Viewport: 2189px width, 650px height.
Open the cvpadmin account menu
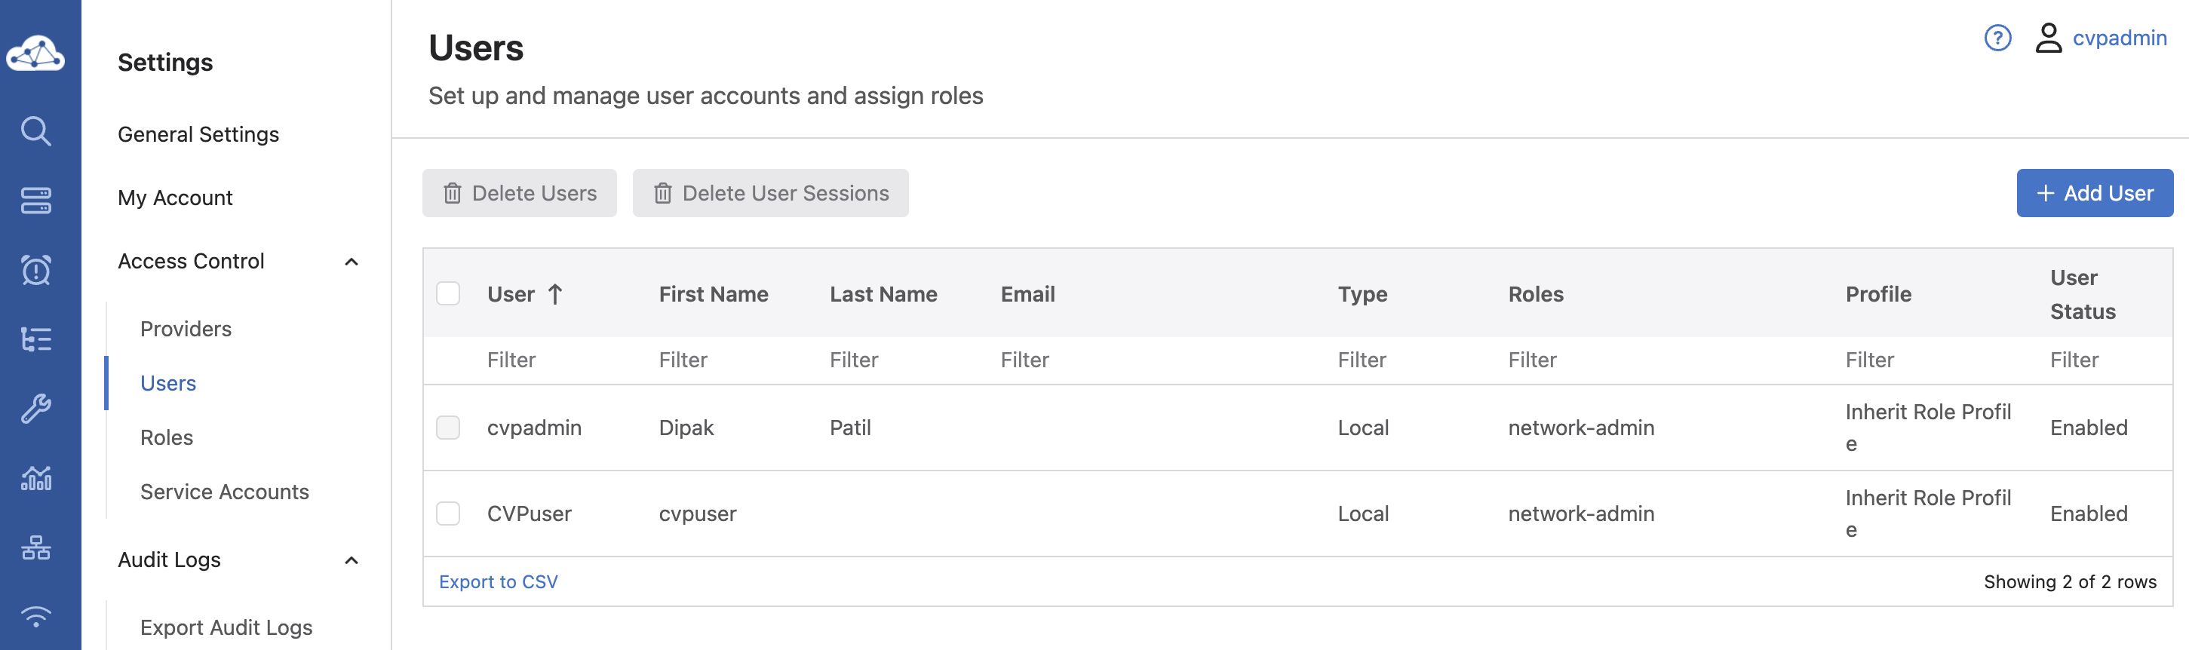[x=2118, y=38]
